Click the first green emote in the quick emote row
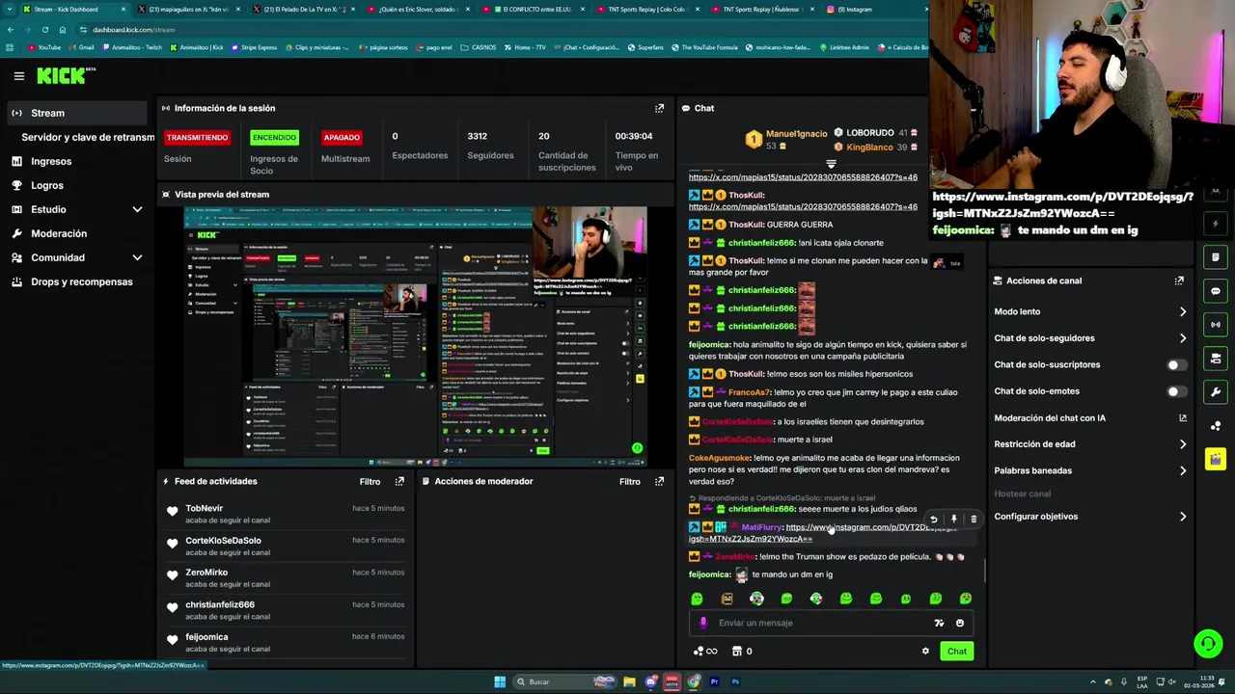1235x694 pixels. pyautogui.click(x=697, y=599)
